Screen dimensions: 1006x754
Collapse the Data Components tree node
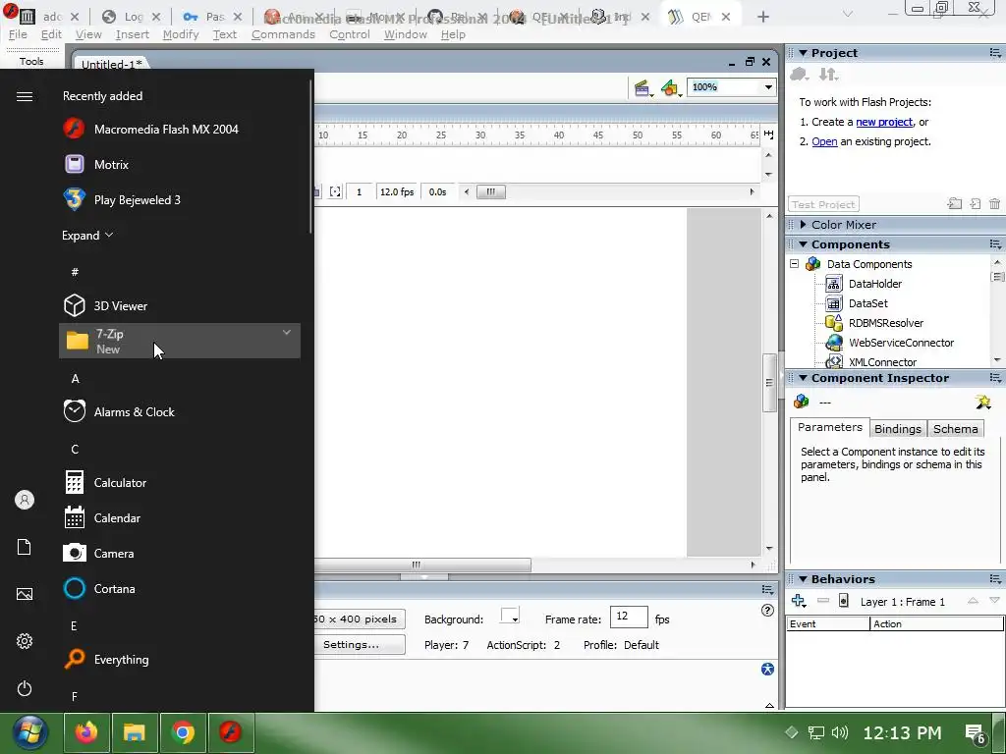click(794, 263)
